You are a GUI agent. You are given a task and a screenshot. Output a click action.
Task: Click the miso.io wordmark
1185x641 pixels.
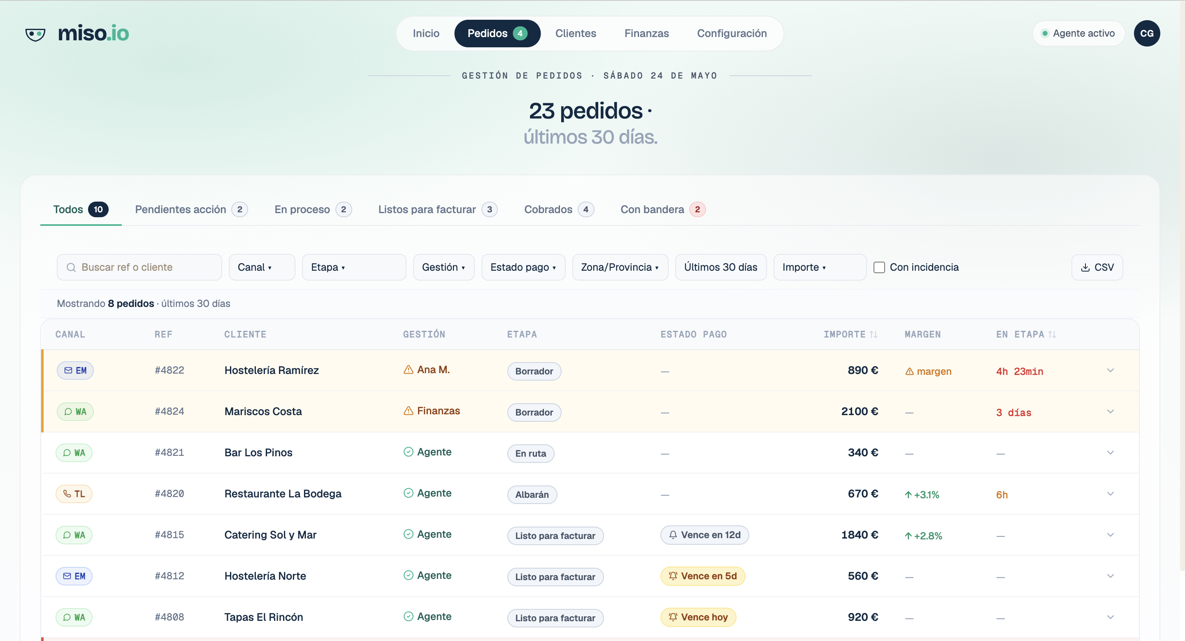click(x=93, y=33)
